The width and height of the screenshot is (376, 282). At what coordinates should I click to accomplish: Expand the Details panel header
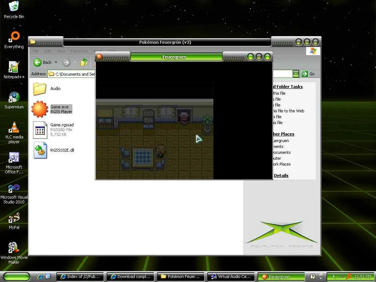pos(281,176)
